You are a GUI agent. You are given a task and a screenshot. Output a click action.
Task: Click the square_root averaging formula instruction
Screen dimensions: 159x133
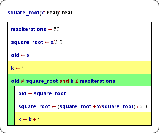pos(83,106)
